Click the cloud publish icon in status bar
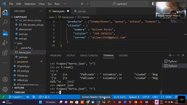 (x=28, y=97)
